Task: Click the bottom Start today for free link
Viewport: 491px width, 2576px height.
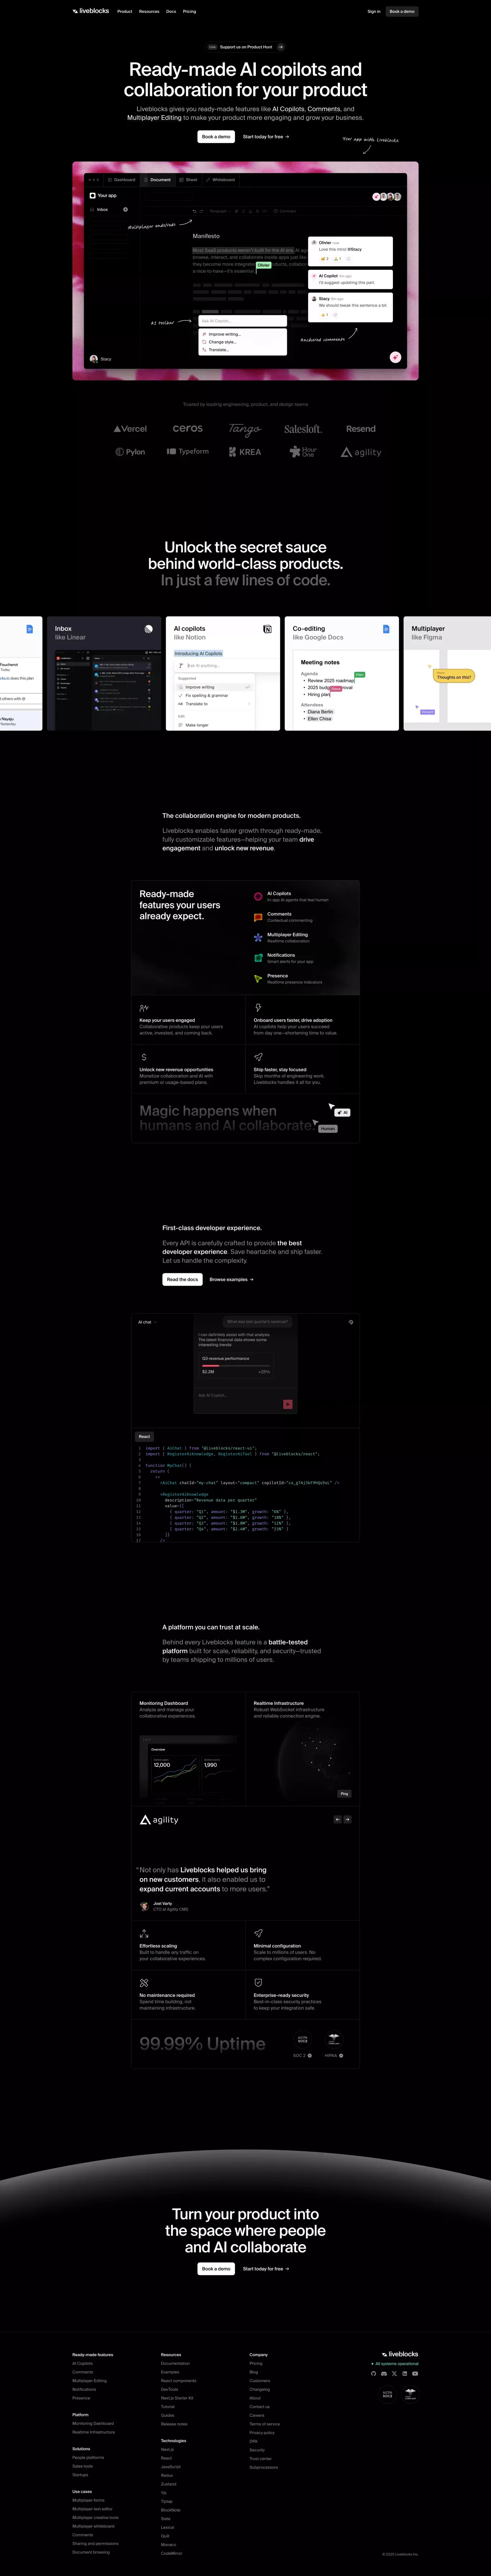Action: pyautogui.click(x=266, y=2269)
